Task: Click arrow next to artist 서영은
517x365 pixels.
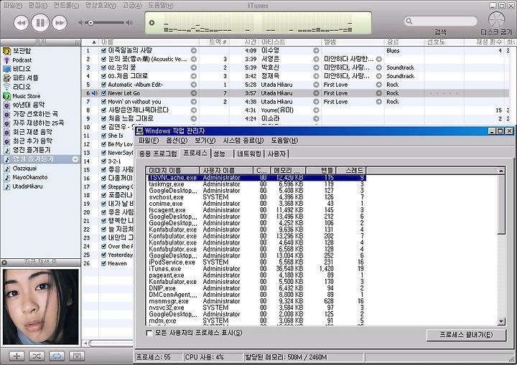Action: [316, 59]
